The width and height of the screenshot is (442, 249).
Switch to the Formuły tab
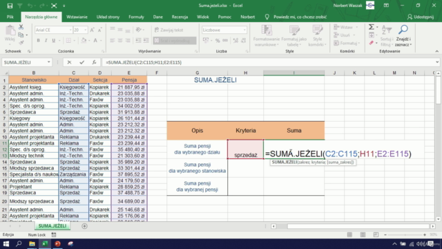136,17
